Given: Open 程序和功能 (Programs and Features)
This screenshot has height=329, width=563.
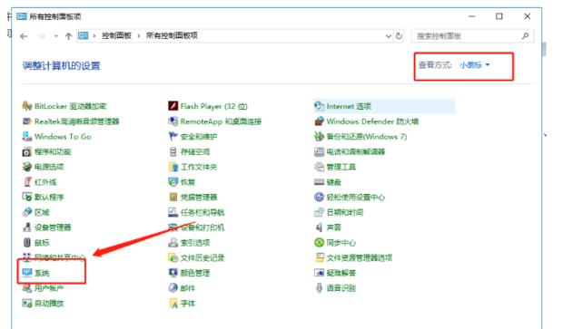Looking at the screenshot, I should click(46, 151).
